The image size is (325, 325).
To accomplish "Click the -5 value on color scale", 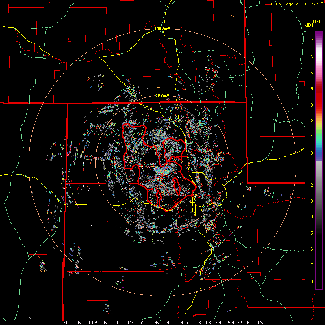I will [x=310, y=233].
